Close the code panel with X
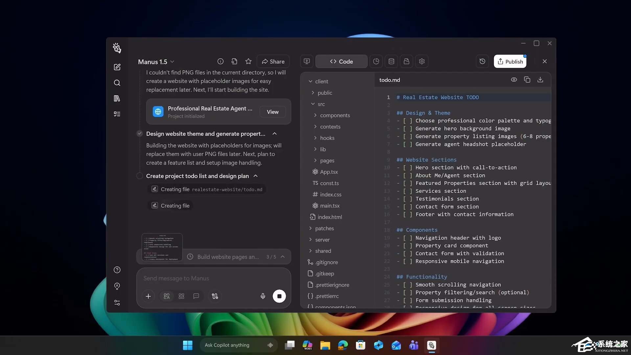Image resolution: width=631 pixels, height=355 pixels. (545, 61)
